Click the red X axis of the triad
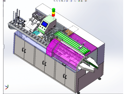The image size is (126, 94). [x=6, y=89]
